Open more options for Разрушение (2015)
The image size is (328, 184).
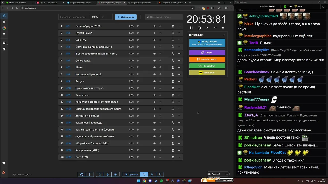[x=179, y=150]
